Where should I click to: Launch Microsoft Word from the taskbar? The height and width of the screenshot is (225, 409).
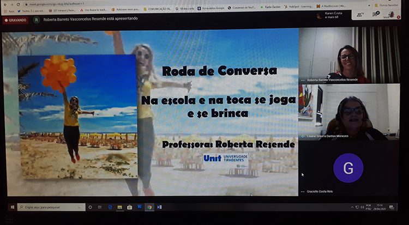pos(159,207)
